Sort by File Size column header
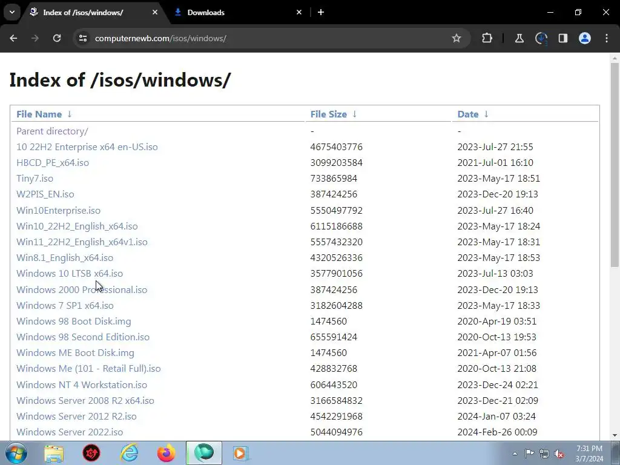Viewport: 620px width, 465px height. click(x=329, y=114)
